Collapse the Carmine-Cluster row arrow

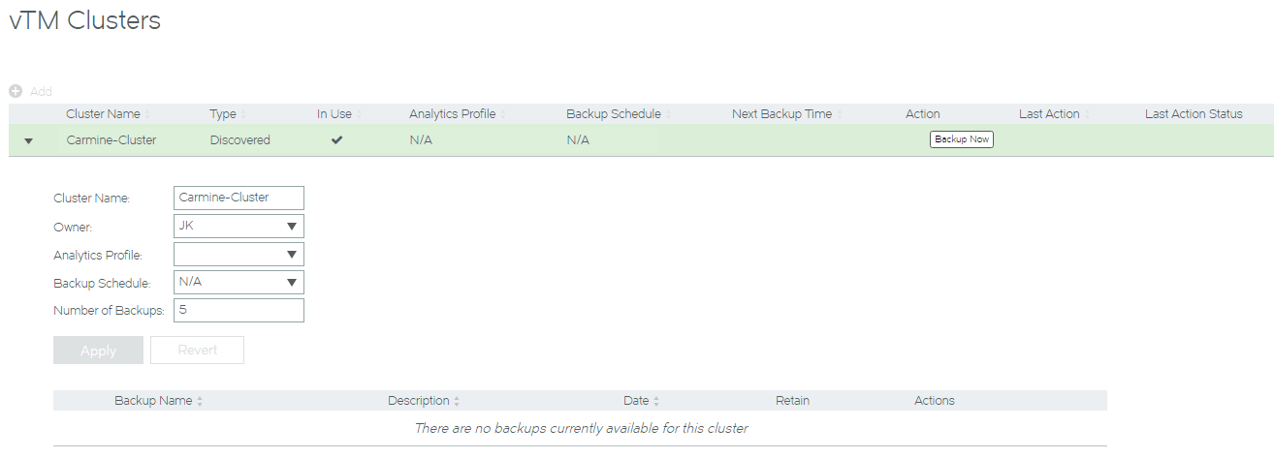(28, 140)
